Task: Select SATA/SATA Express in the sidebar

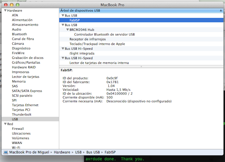Action: pos(27,91)
